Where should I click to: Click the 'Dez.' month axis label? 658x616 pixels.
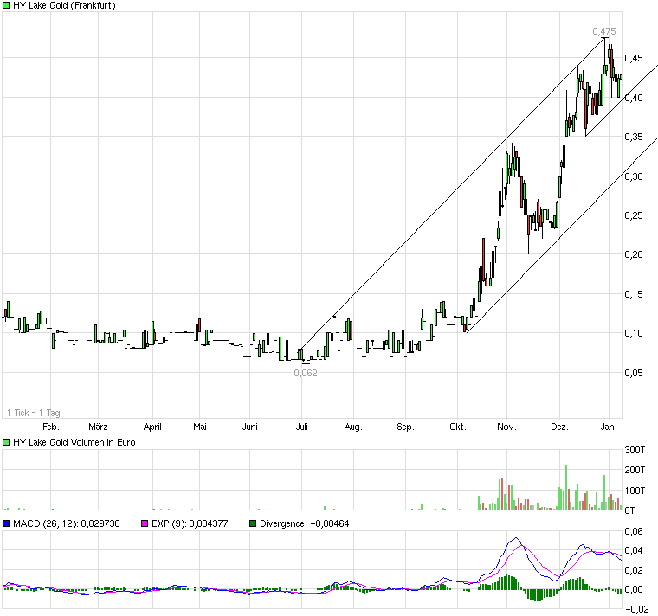(559, 427)
